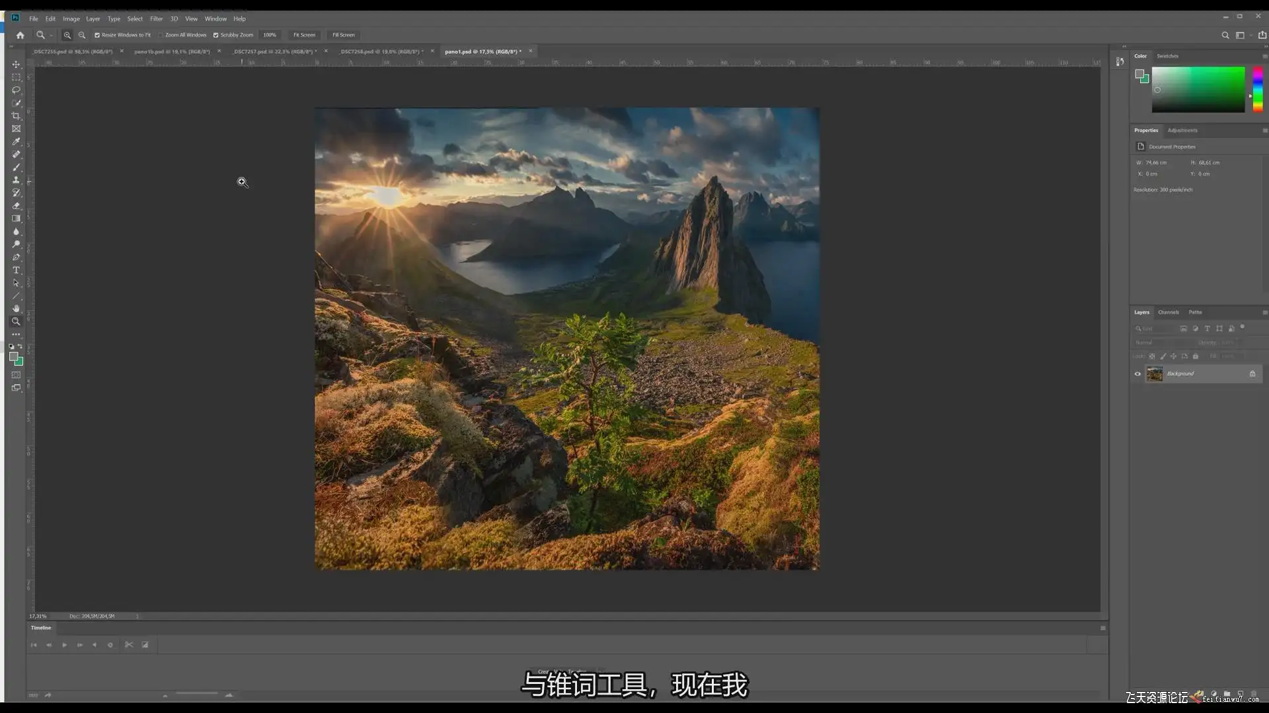Hide the Background layer visibility eye
Screen dimensions: 1269x713
[1137, 374]
